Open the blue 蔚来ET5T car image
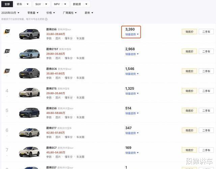The image size is (216, 169). coord(29,54)
